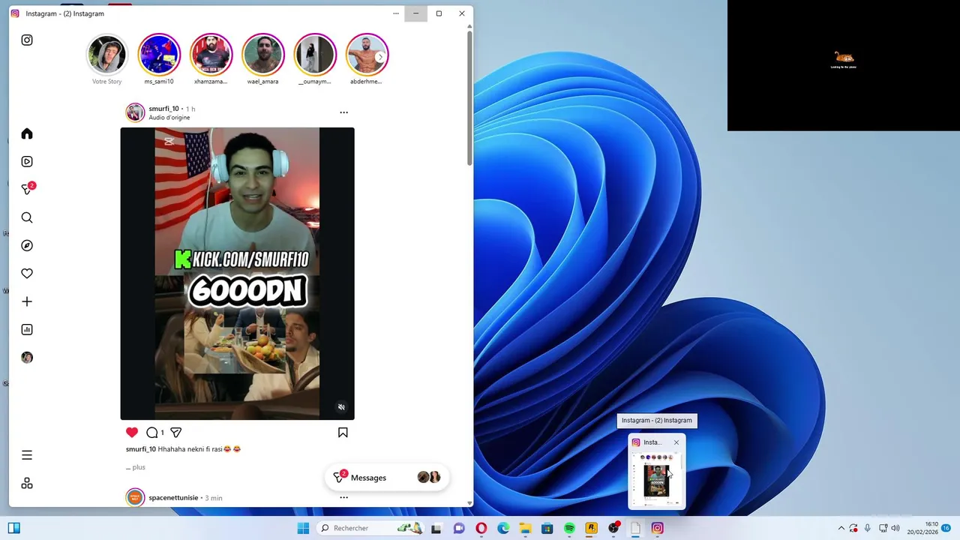Select the Instagram taskbar preview thumbnail
The width and height of the screenshot is (960, 540).
(x=657, y=479)
